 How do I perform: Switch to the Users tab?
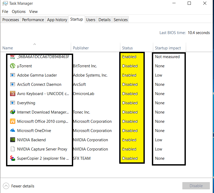click(x=91, y=20)
